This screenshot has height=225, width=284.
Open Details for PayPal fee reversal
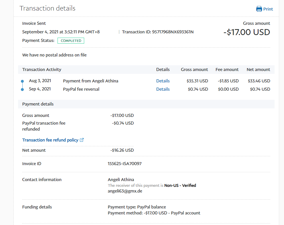163,89
